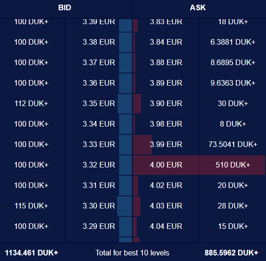The width and height of the screenshot is (266, 261).
Task: Click the 885.5962 DUK+ ask total
Action: pyautogui.click(x=232, y=253)
